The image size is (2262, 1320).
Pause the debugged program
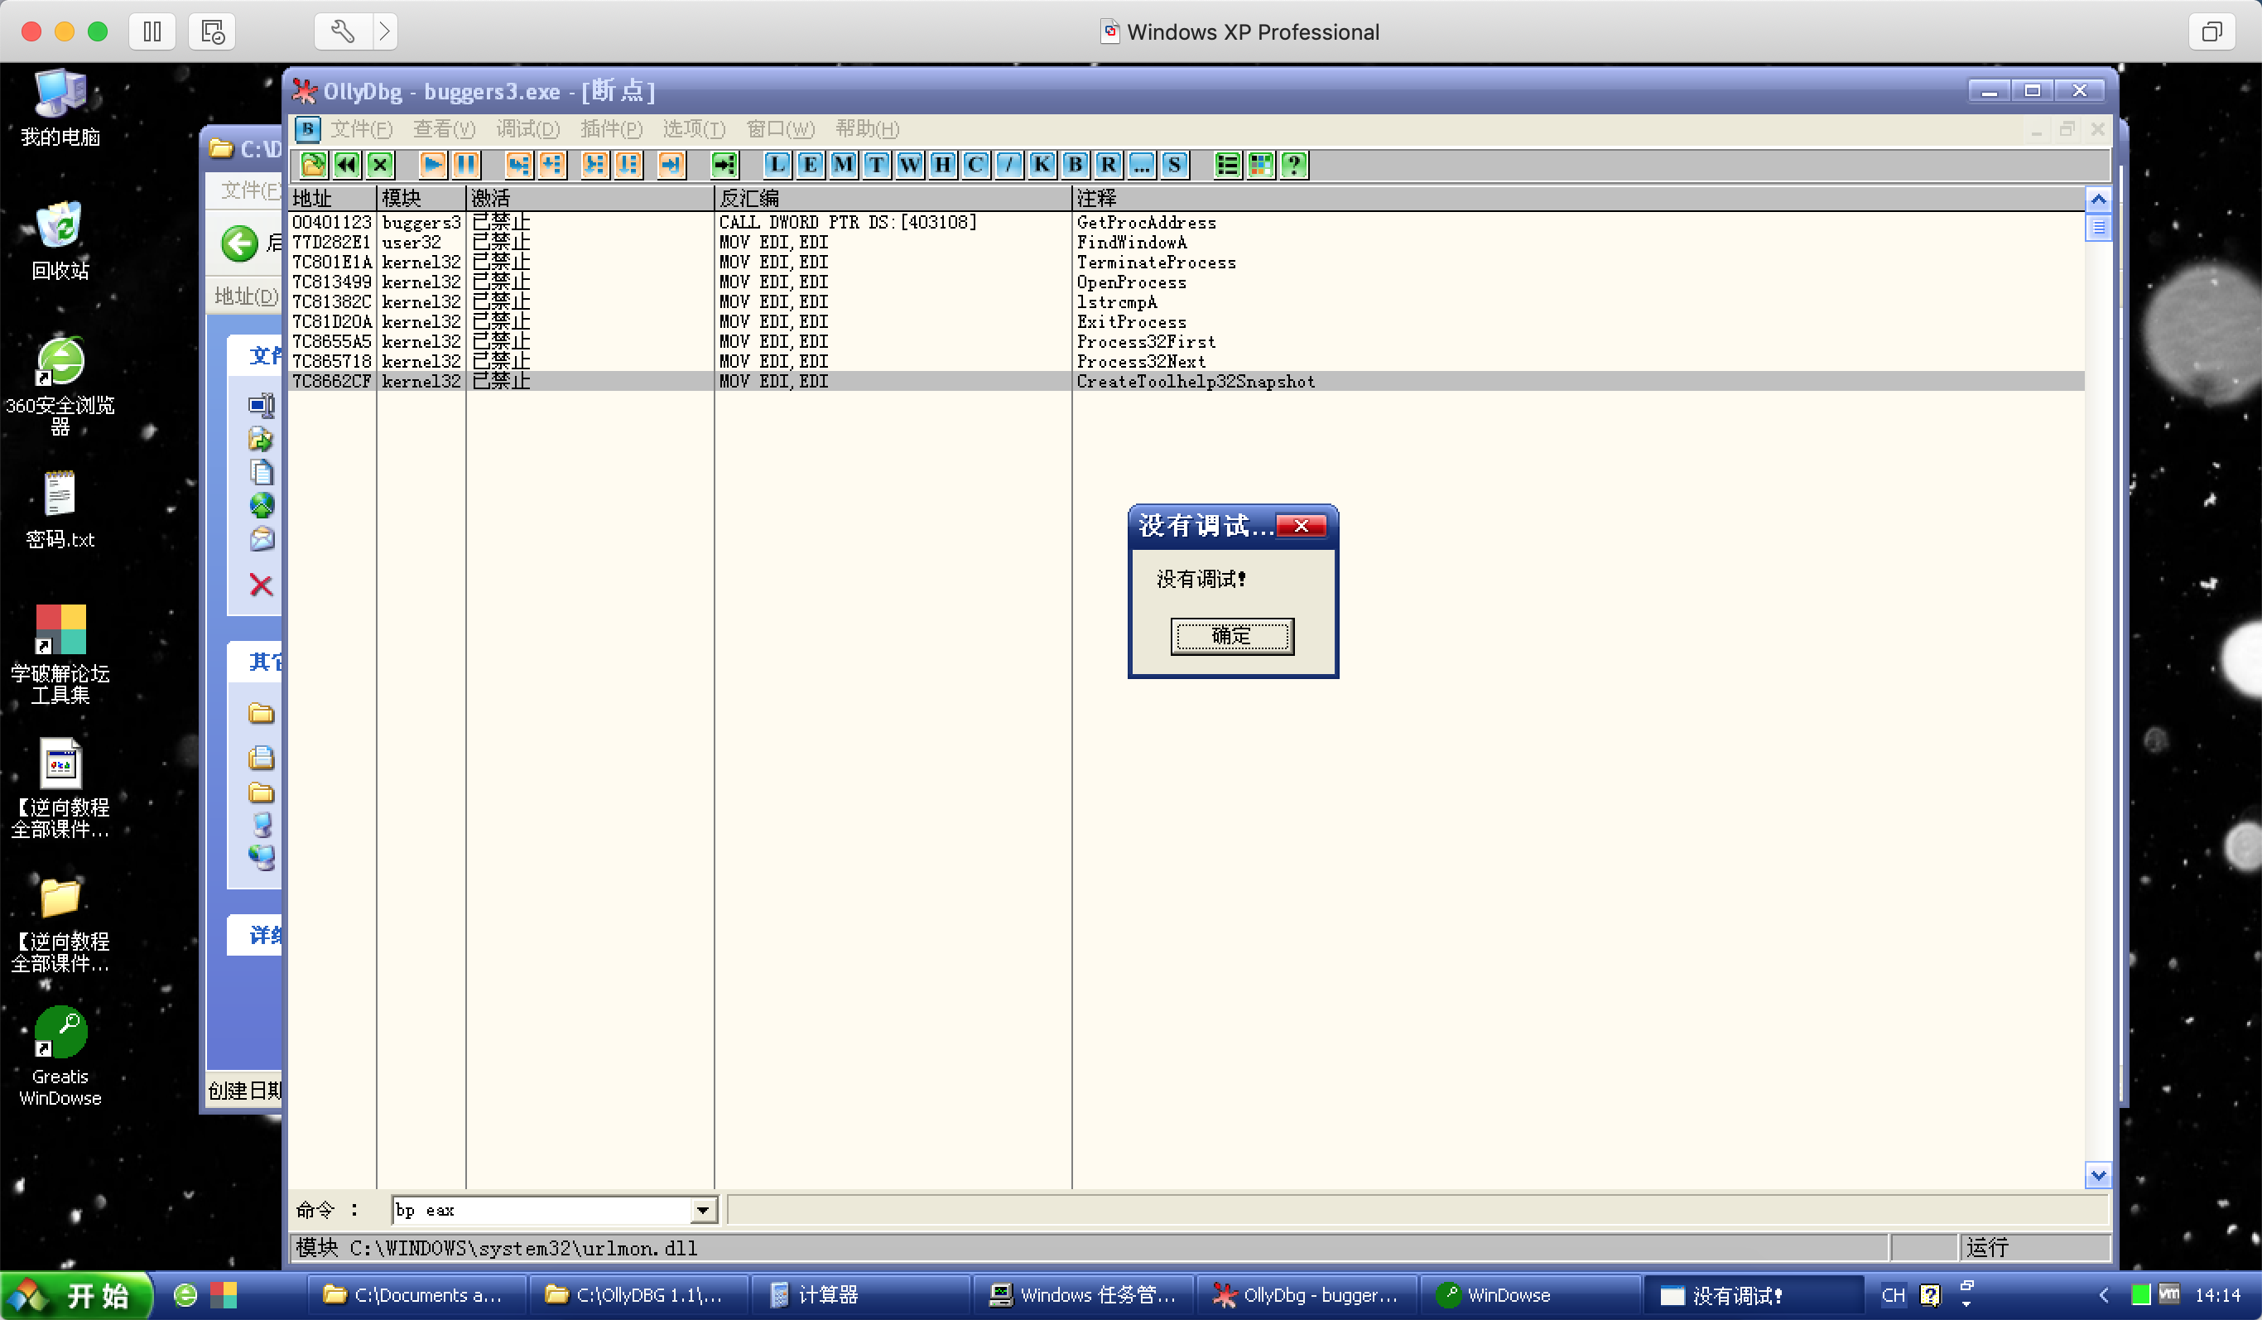pyautogui.click(x=466, y=164)
